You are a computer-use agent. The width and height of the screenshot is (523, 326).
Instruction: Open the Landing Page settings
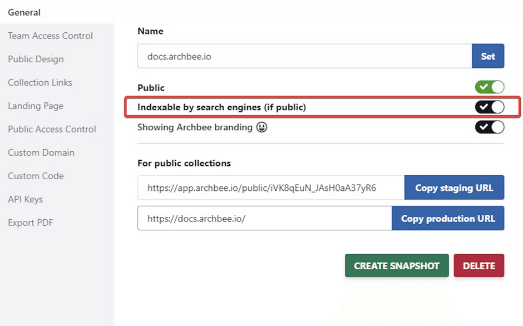[x=36, y=106]
